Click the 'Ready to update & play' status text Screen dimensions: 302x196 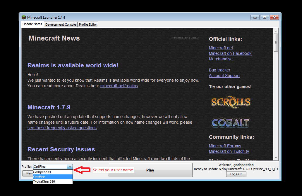(236, 169)
